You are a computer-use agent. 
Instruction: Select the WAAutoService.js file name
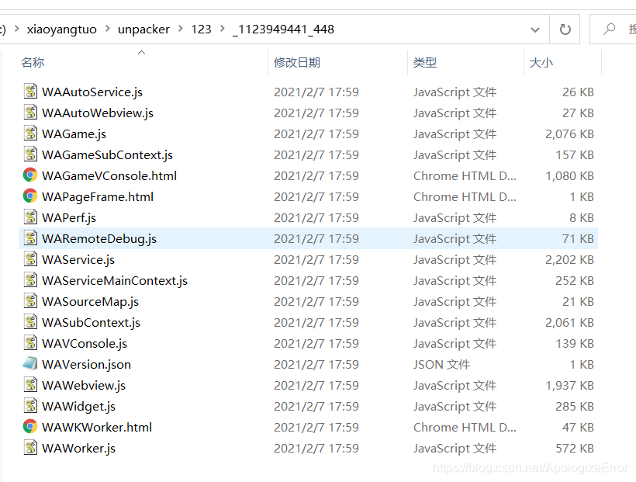click(92, 92)
